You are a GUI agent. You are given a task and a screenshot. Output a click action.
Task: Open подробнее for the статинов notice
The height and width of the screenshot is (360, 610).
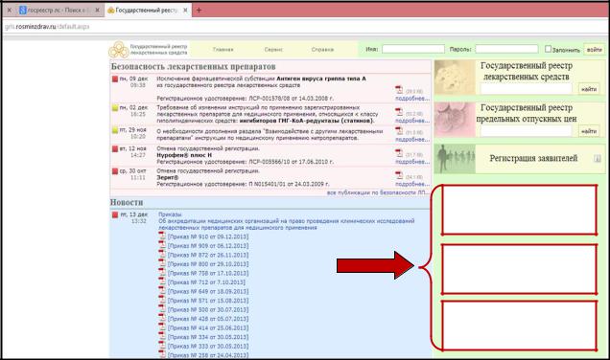[x=412, y=121]
